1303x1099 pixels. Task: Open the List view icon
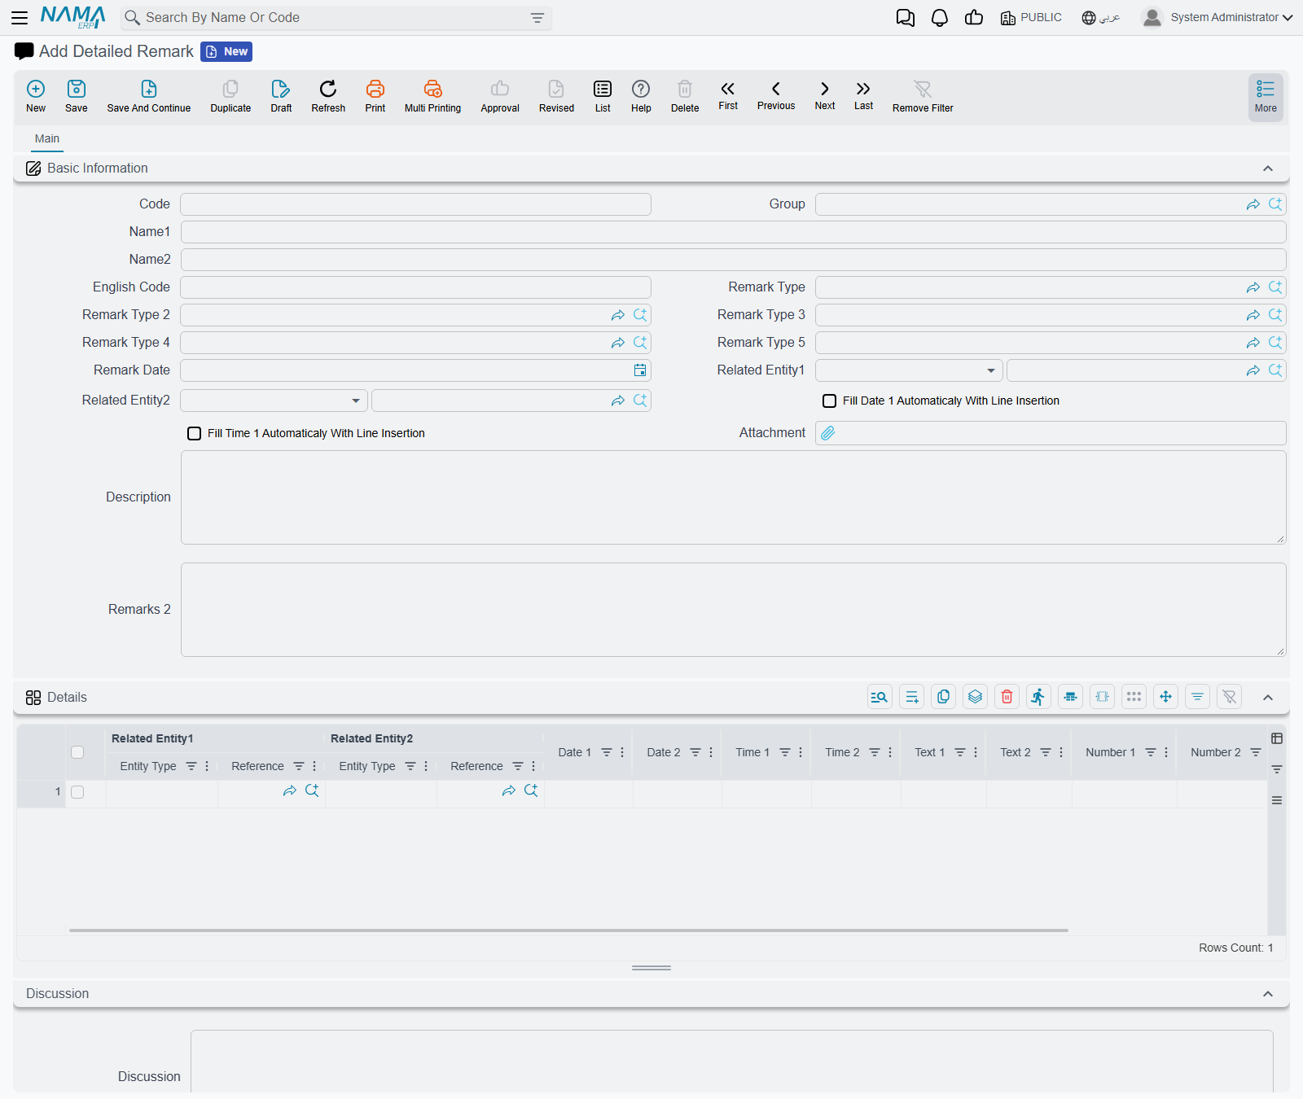click(x=603, y=95)
